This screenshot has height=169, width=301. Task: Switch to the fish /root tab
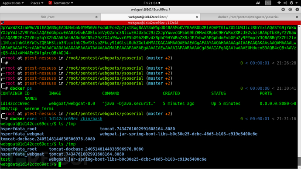[48, 17]
